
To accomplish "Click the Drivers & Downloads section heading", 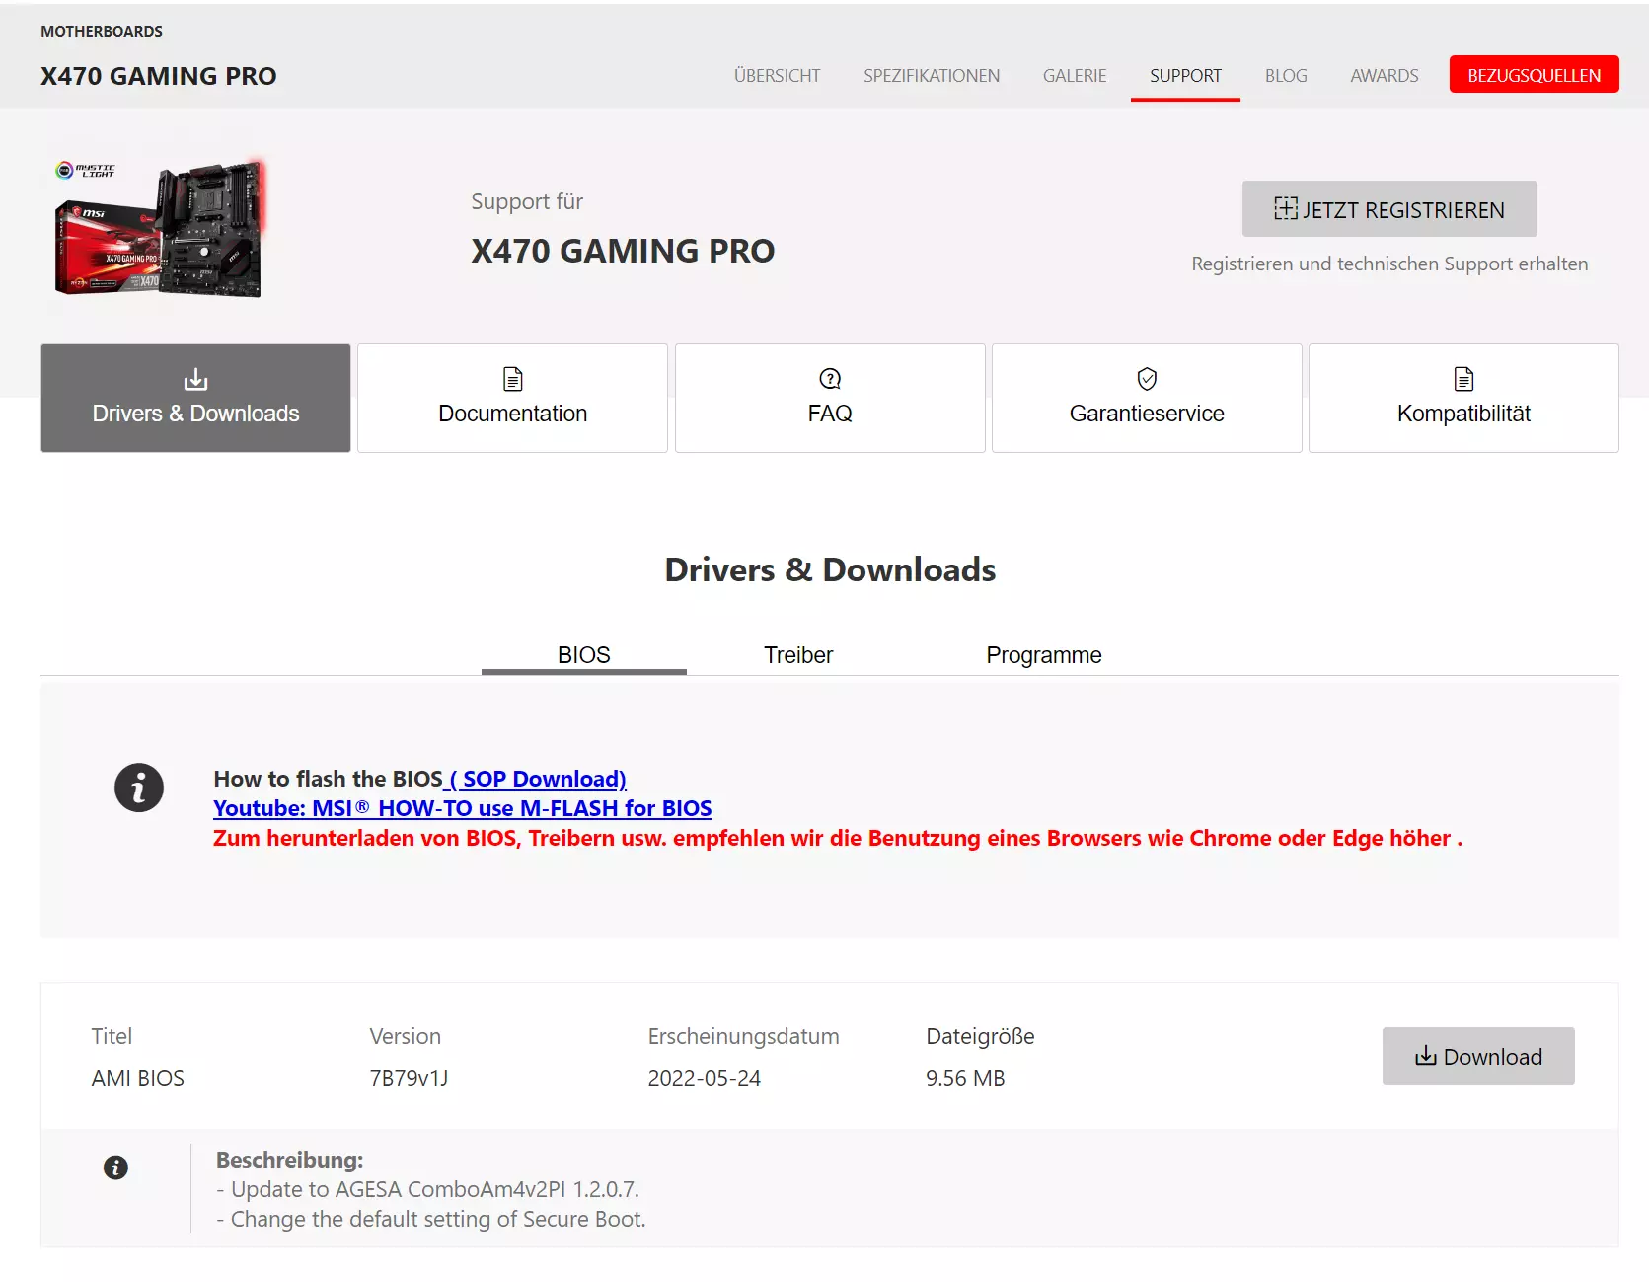I will click(x=830, y=569).
